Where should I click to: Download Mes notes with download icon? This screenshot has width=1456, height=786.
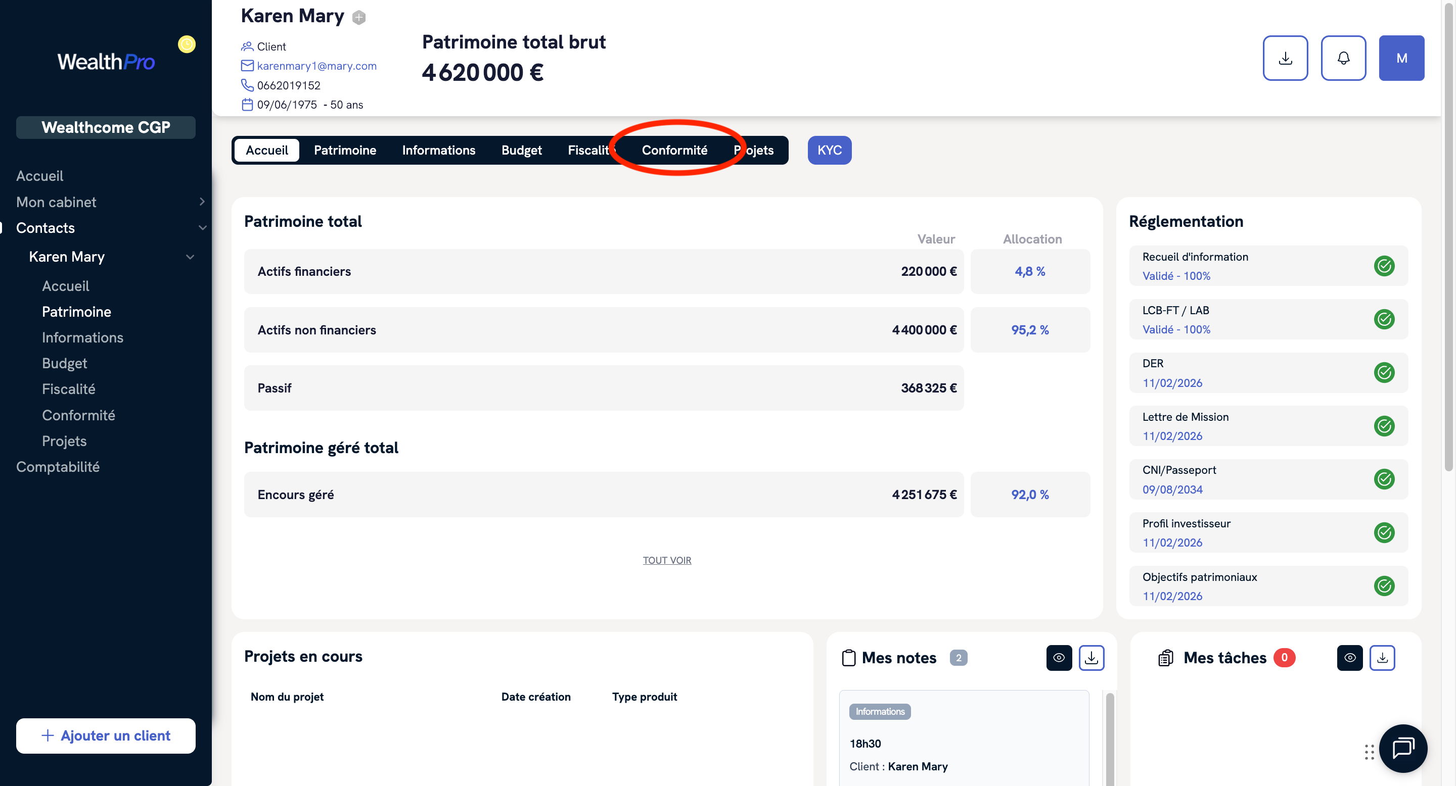click(x=1091, y=658)
